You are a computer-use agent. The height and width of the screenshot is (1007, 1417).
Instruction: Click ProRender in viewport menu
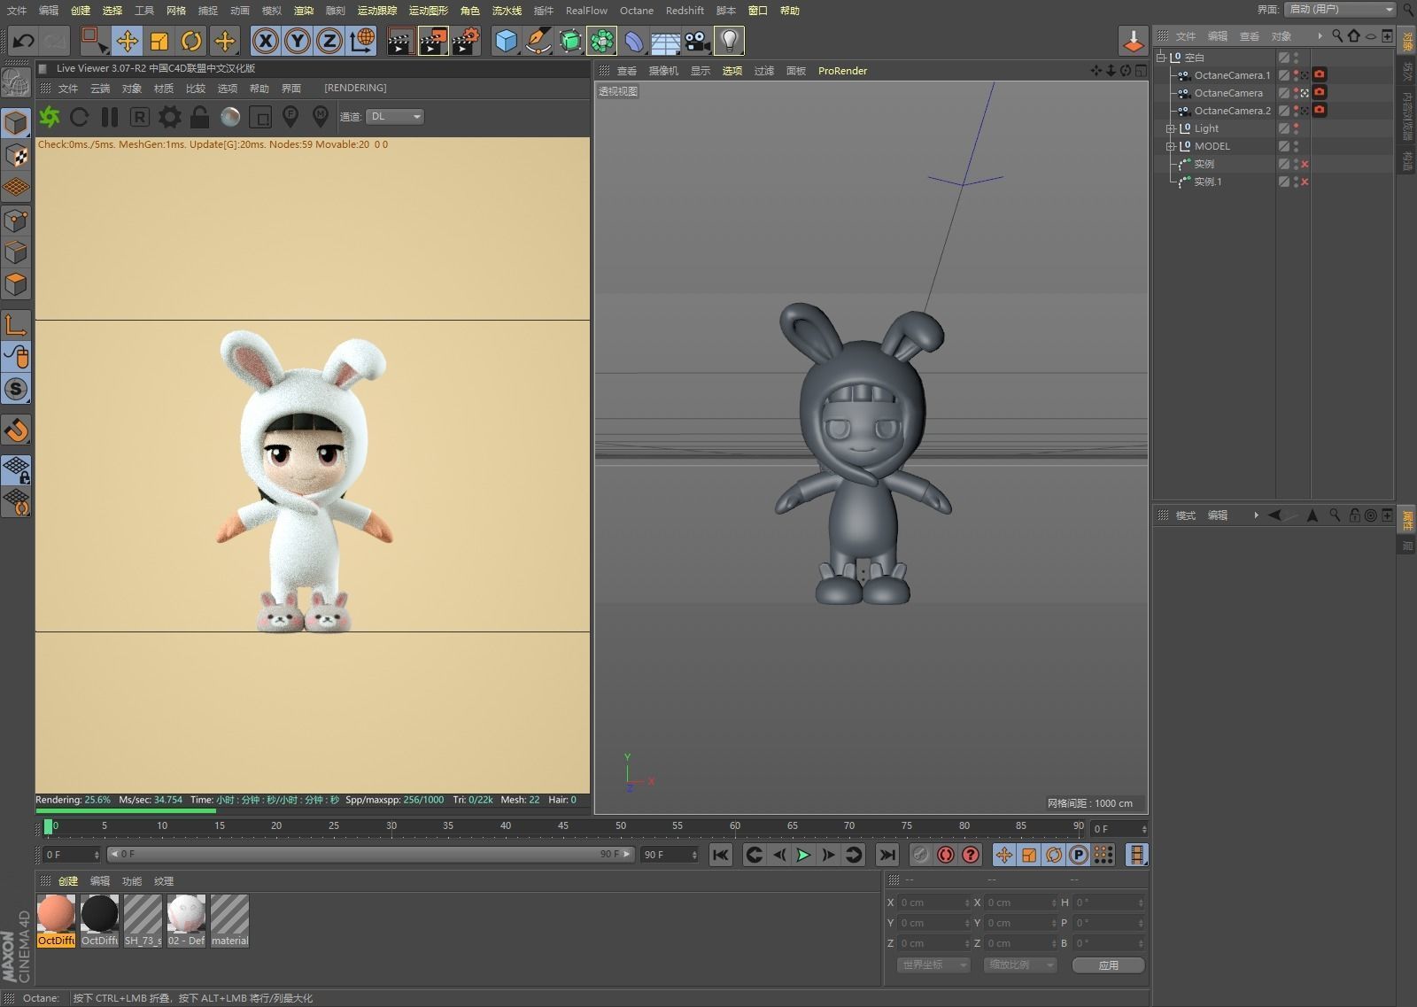click(842, 71)
